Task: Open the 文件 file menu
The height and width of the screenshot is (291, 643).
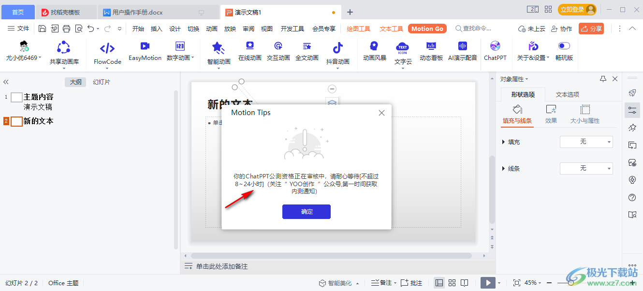Action: [x=19, y=29]
